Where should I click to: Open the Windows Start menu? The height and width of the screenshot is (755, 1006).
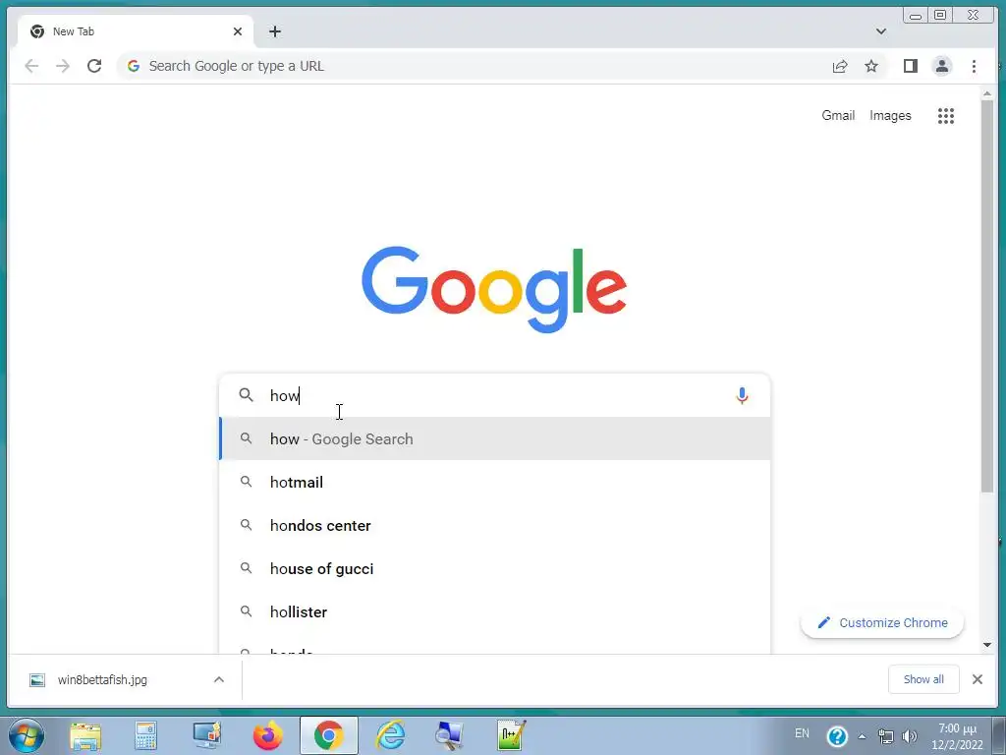[27, 735]
